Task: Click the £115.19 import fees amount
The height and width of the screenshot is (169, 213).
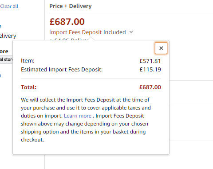Action: [150, 70]
